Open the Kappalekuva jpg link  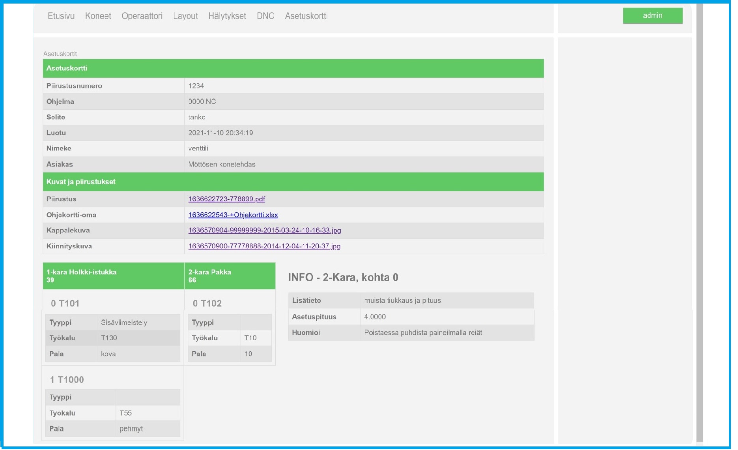[265, 231]
